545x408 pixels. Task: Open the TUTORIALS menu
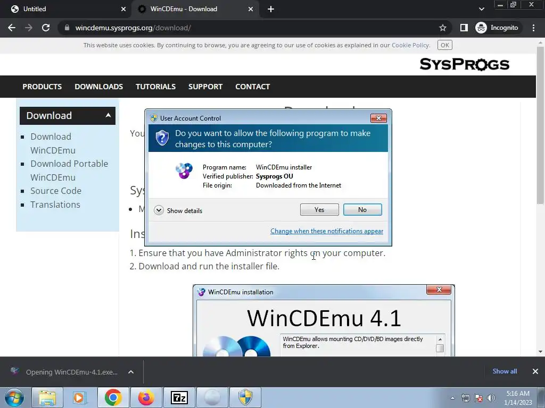pyautogui.click(x=156, y=87)
